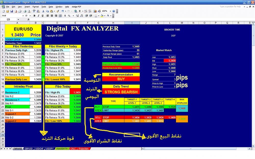Screen dimensions: 255x159
Task: Open the font name dropdown showing Arial
Action: pos(23,16)
